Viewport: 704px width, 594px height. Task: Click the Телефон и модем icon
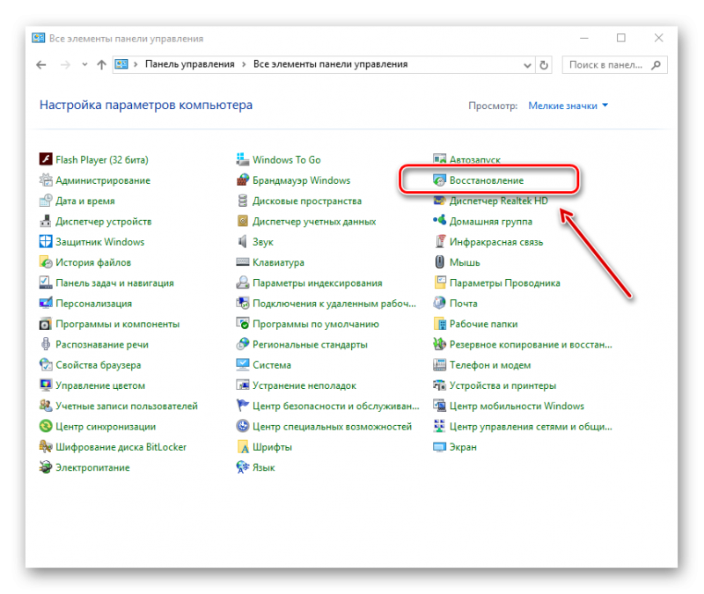[x=439, y=364]
